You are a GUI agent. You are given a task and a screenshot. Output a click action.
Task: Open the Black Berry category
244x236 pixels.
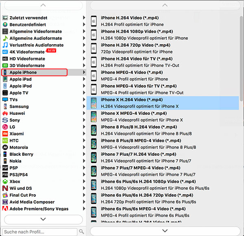[x=44, y=154]
